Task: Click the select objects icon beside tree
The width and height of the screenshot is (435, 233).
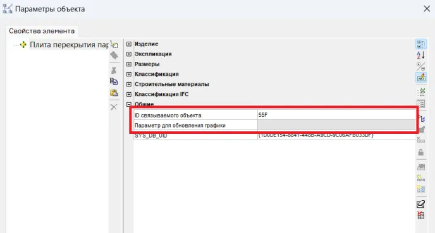Action: coord(114,44)
